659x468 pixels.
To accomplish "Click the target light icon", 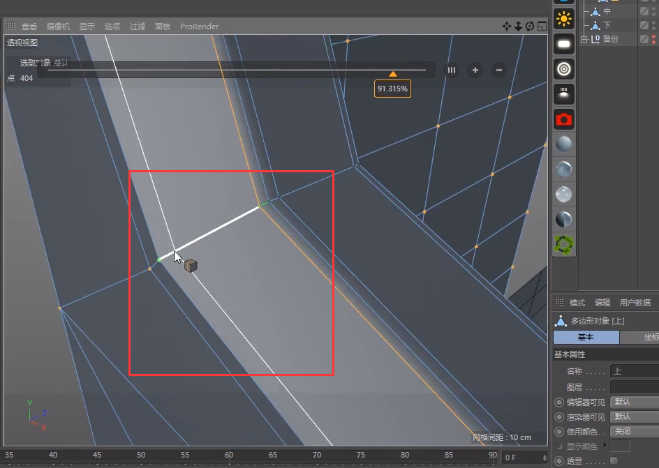I will pos(563,69).
